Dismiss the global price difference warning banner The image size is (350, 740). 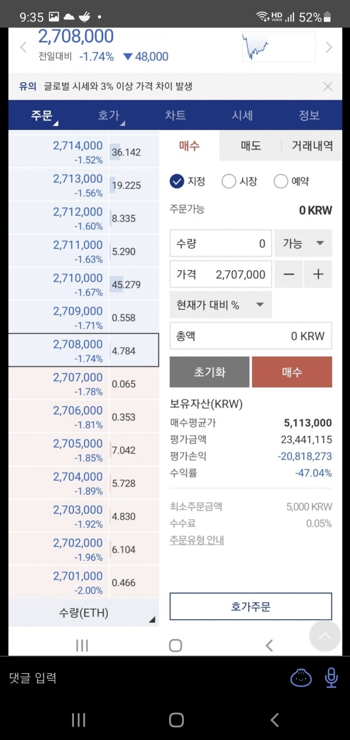(328, 86)
